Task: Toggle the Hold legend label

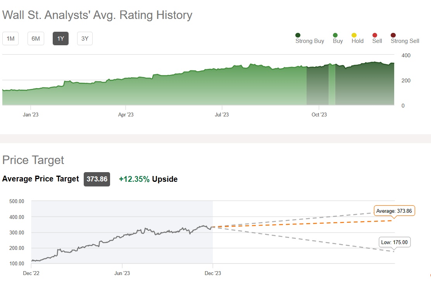Action: pyautogui.click(x=357, y=41)
